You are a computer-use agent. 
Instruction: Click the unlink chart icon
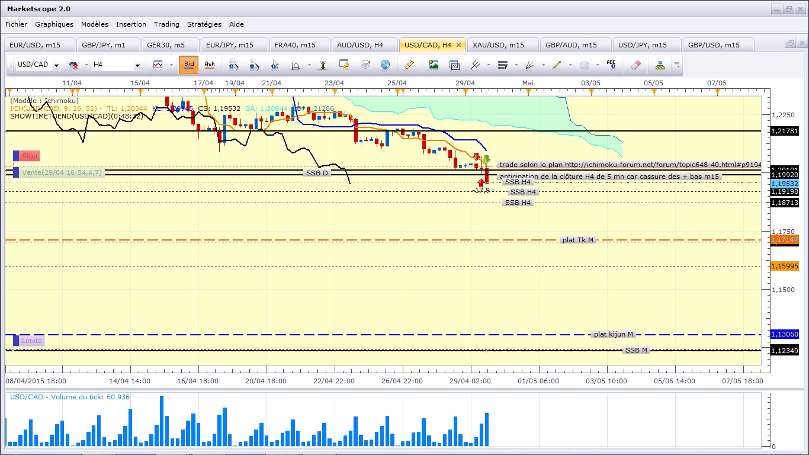click(73, 65)
